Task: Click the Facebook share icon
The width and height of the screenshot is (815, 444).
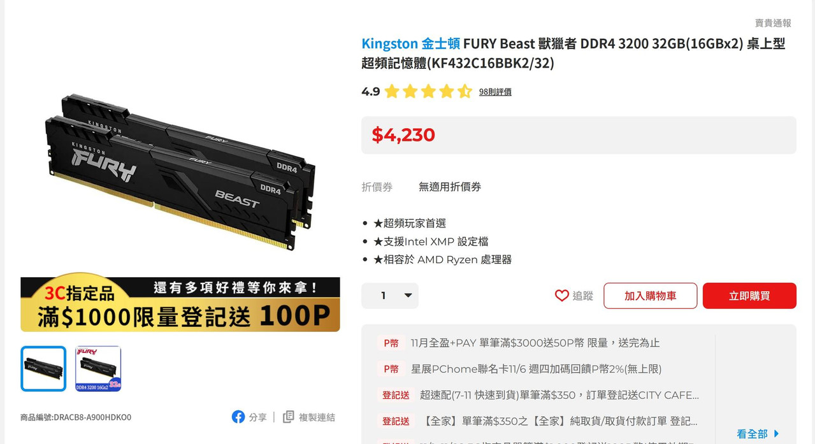Action: tap(238, 417)
